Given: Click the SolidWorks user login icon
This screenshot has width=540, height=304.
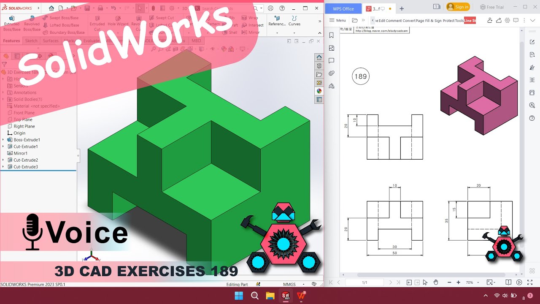Looking at the screenshot, I should pos(270,8).
